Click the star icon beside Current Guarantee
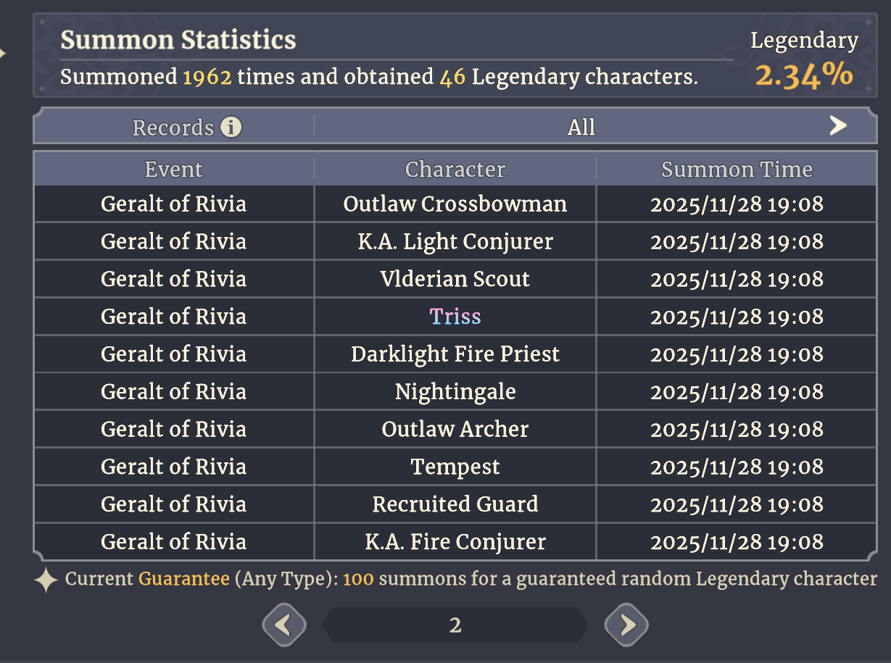Screen dimensions: 891x663 (46, 580)
